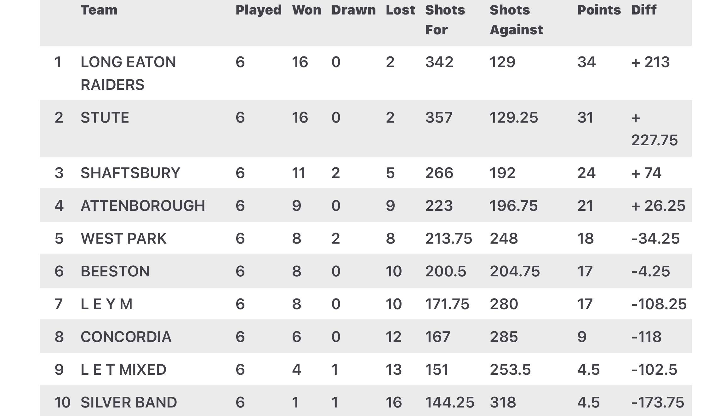720x416 pixels.
Task: Select the Lost column header
Action: coord(400,10)
